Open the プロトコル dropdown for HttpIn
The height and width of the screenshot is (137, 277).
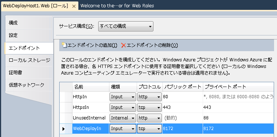(x=149, y=97)
